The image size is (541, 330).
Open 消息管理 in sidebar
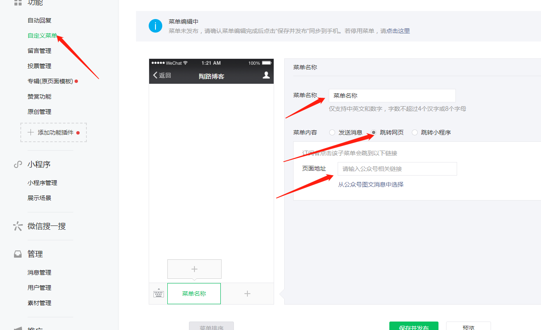[x=39, y=272]
